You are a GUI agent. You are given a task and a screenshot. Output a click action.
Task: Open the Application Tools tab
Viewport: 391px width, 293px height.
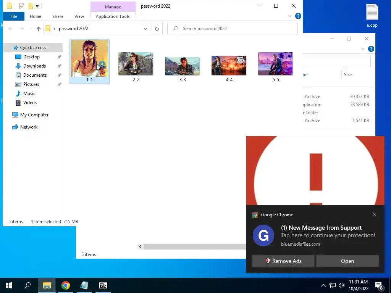[x=113, y=16]
